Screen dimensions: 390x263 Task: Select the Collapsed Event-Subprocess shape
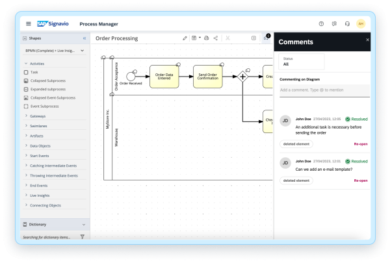pos(50,97)
